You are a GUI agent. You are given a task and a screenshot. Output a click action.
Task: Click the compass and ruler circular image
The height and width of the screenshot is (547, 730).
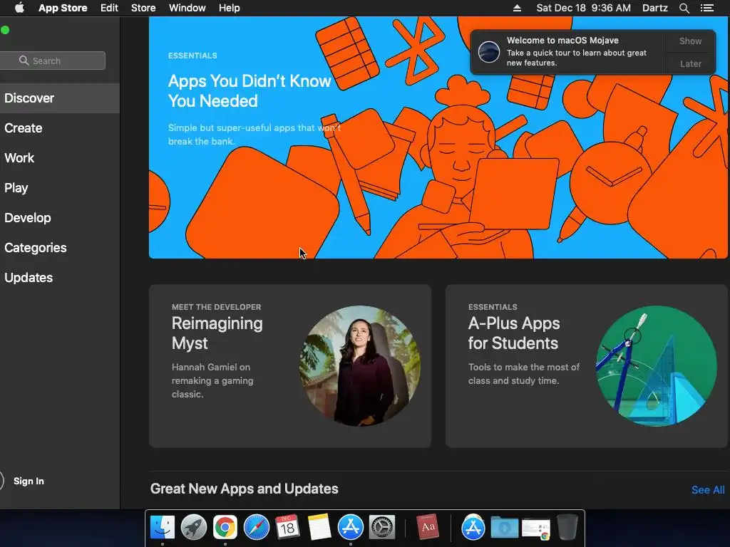pyautogui.click(x=657, y=365)
